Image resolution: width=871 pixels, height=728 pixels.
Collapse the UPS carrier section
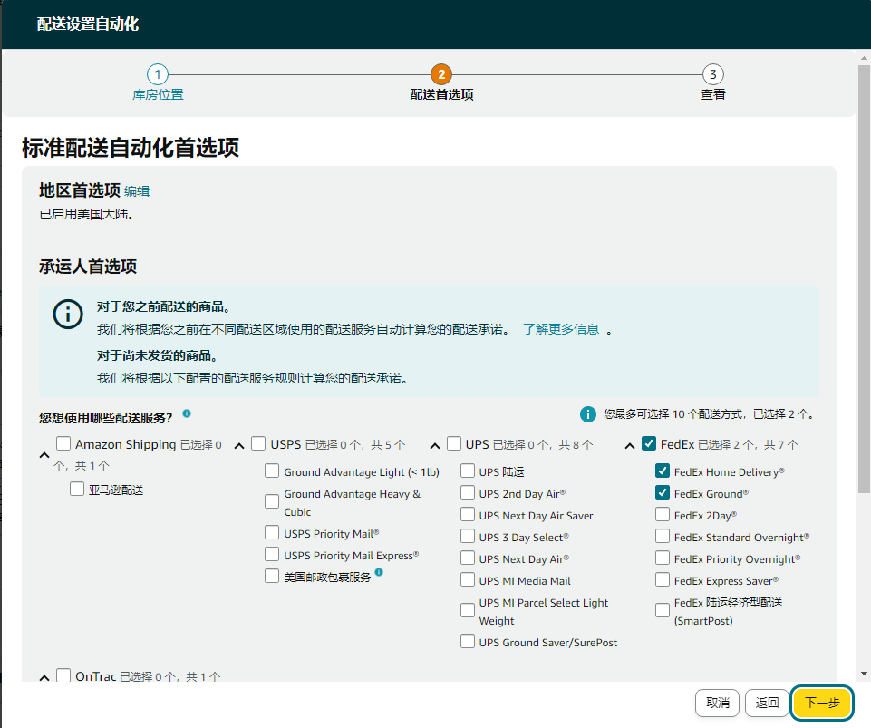435,443
